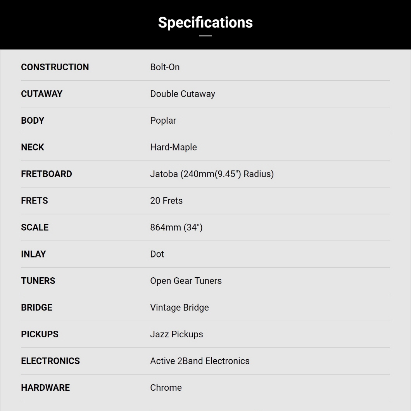Click the Active 2Band Electronics value
Viewport: 411px width, 411px height.
click(200, 361)
